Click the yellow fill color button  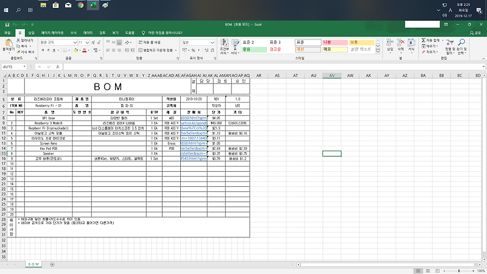[76, 51]
